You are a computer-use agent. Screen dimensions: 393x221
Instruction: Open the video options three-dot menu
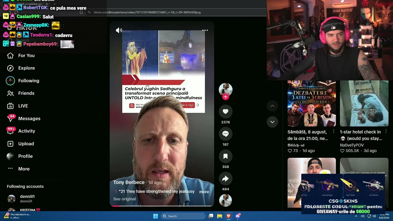pyautogui.click(x=205, y=30)
